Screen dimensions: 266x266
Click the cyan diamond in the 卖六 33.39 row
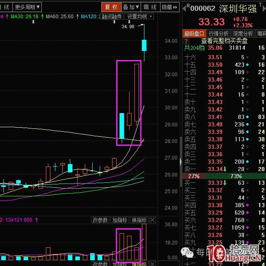(247, 132)
